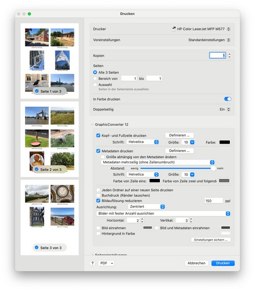Toggle the Seite 3 von 3 checkmark
The image size is (255, 291).
pyautogui.click(x=37, y=247)
